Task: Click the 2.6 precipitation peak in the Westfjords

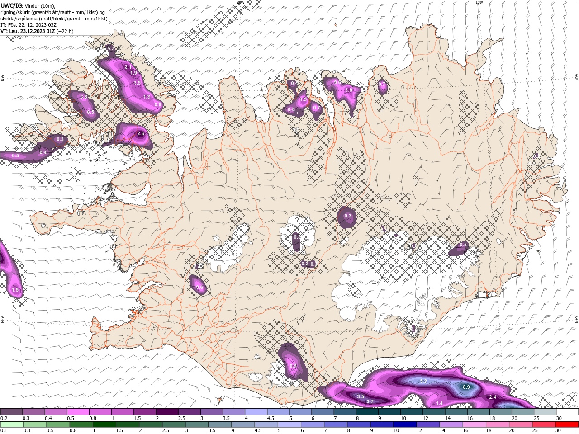Action: (x=141, y=134)
